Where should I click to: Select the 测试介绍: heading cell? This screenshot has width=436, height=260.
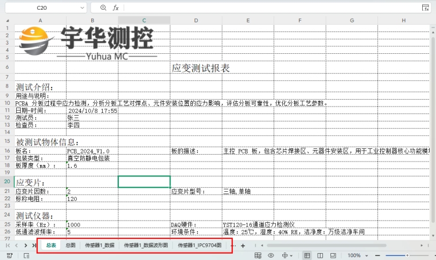click(x=40, y=87)
